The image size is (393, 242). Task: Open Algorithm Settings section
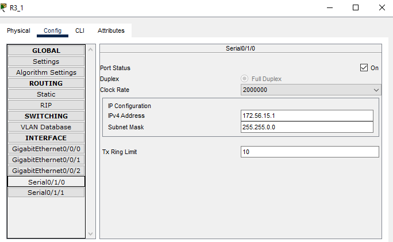click(x=46, y=72)
